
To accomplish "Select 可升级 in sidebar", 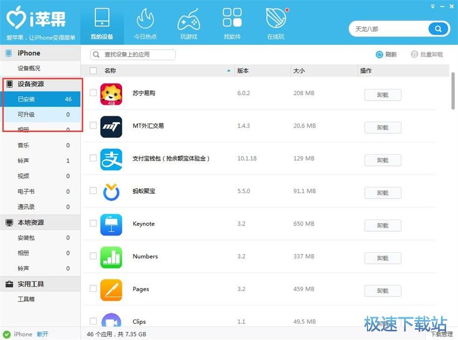I will click(x=40, y=115).
